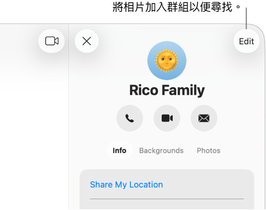Start an audio call with Rico Family
This screenshot has width=266, height=210.
[130, 118]
